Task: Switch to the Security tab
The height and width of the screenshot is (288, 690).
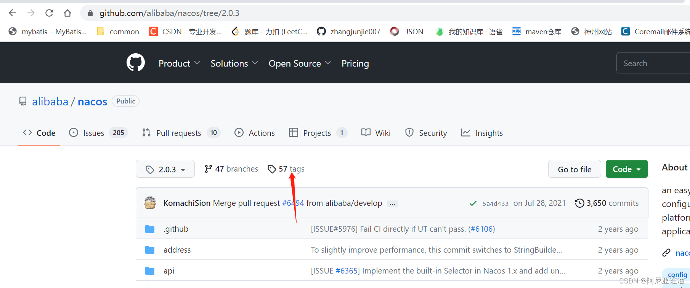Action: [426, 133]
